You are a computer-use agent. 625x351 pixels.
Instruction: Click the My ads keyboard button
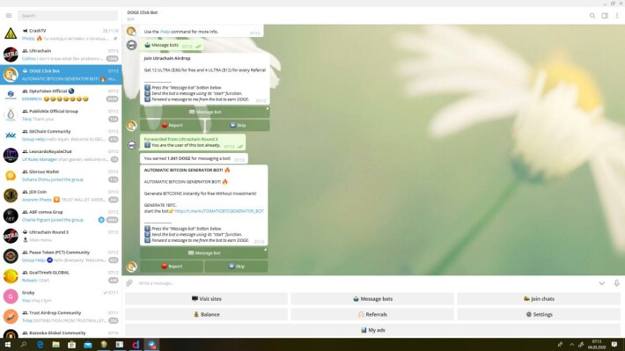pos(372,330)
